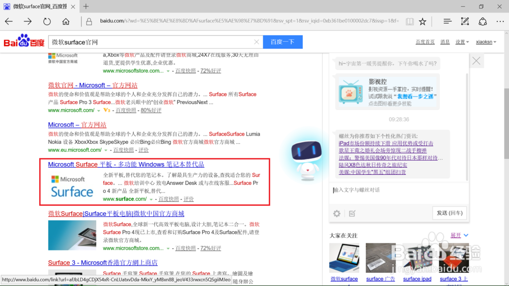Select the 微软surface官网_百度搜 tab
This screenshot has height=286, width=509.
click(x=40, y=7)
